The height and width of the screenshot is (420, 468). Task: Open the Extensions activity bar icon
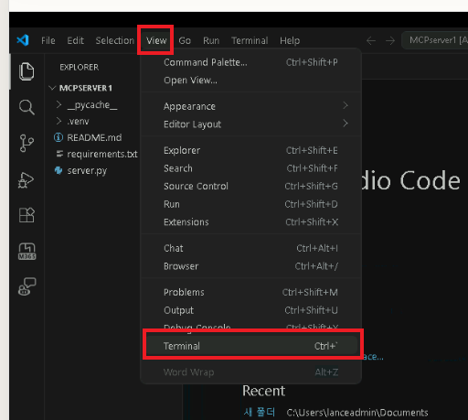27,215
